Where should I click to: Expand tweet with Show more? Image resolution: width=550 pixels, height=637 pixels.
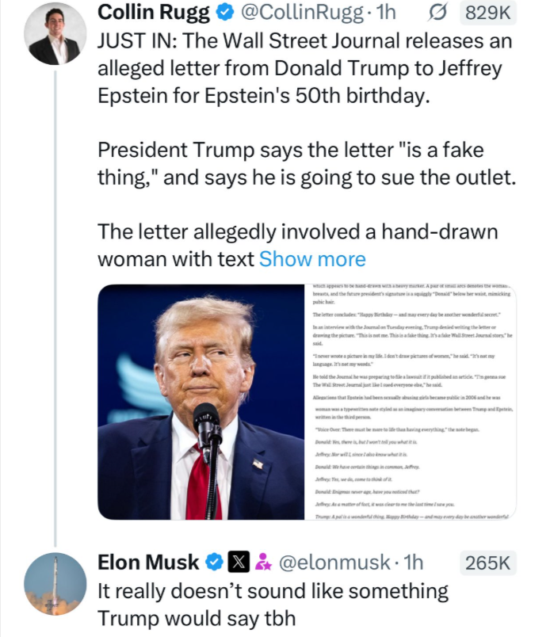tap(312, 258)
